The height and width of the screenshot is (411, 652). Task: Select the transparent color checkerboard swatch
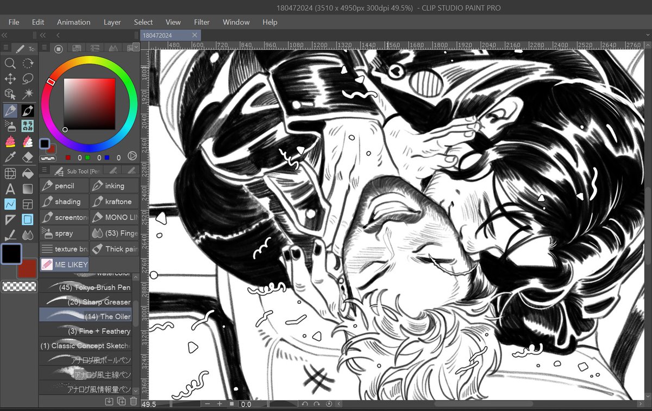pos(19,287)
